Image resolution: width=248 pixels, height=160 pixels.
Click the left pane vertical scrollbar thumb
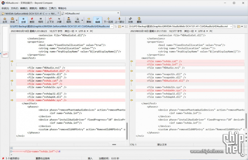127,131
